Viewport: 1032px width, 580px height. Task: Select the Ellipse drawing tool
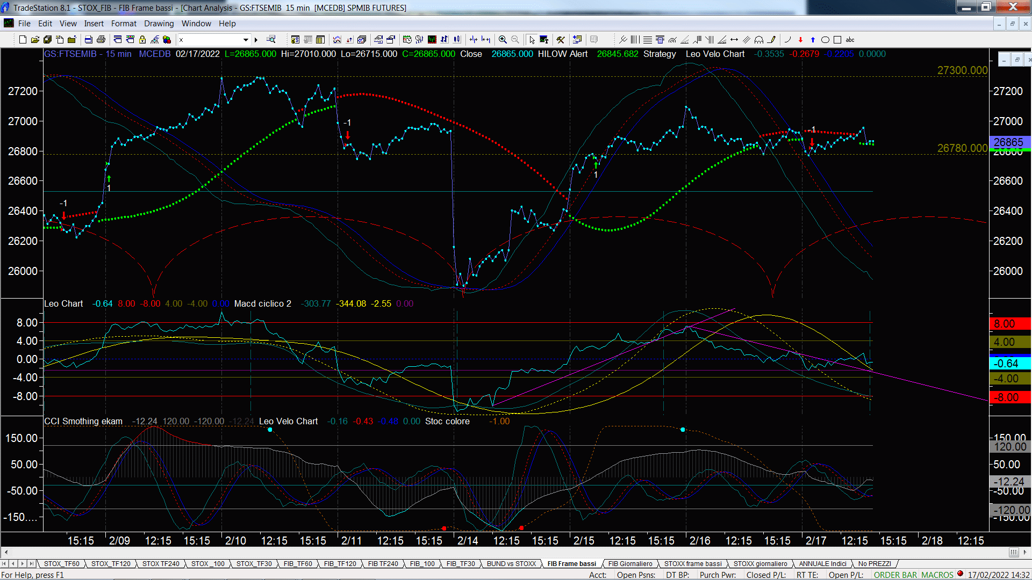point(825,40)
